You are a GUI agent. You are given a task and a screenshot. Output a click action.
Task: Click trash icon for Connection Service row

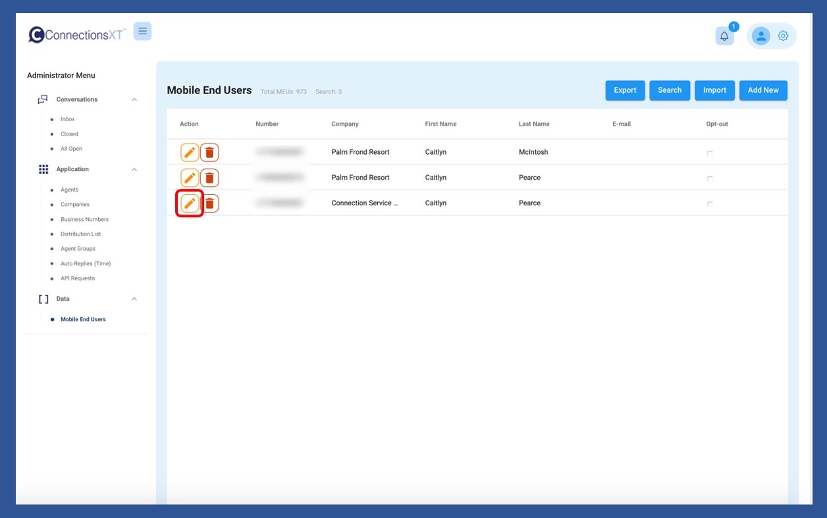click(209, 203)
